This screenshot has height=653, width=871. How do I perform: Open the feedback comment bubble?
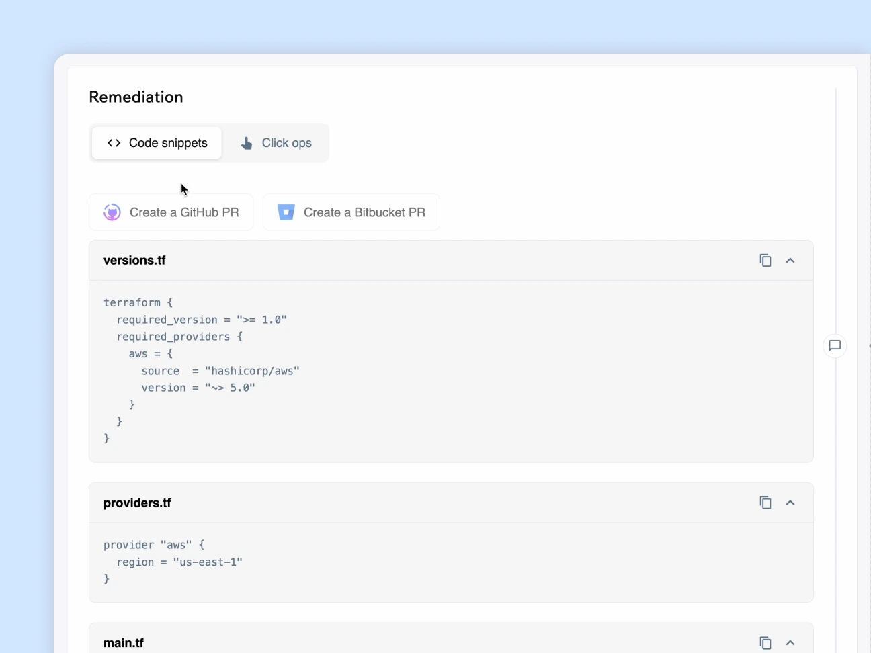coord(835,346)
